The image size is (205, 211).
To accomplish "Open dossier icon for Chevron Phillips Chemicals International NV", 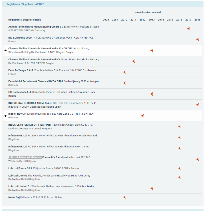I will [133, 61].
